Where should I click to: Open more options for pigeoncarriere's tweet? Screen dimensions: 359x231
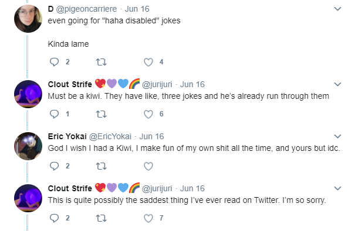click(338, 9)
